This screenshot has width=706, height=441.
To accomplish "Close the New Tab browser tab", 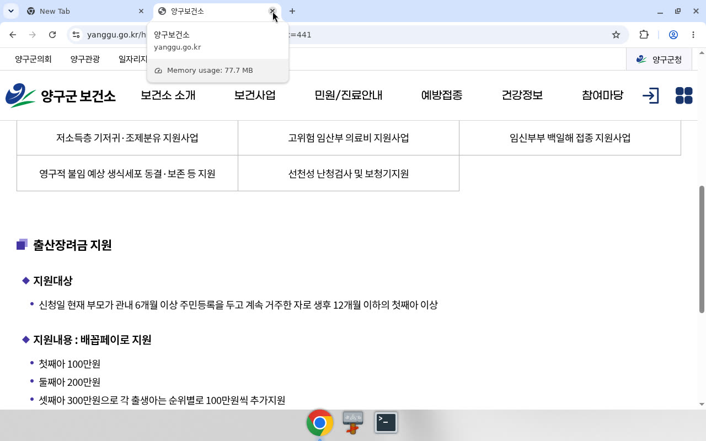I will point(141,11).
